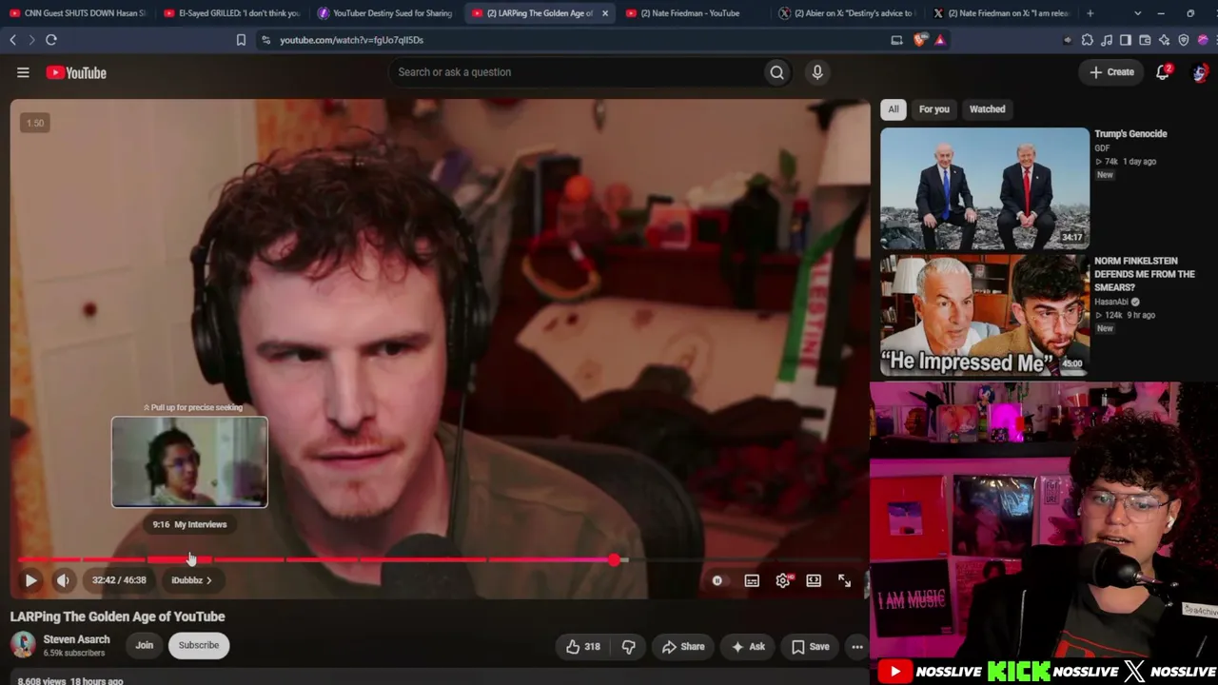1218x685 pixels.
Task: Open the Trump's Genocide video title
Action: click(x=1130, y=134)
